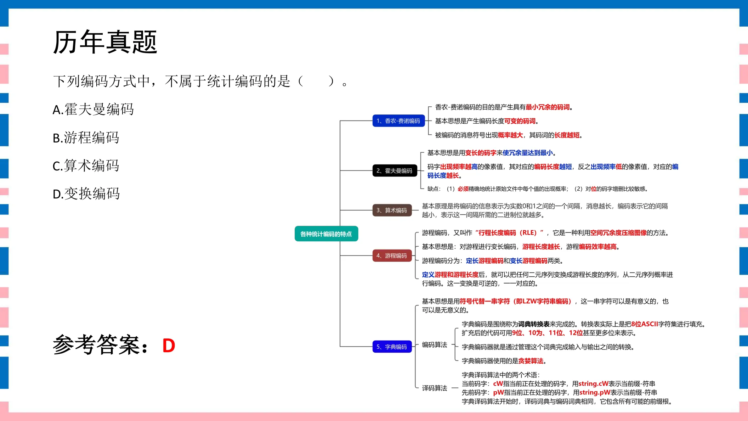Click the line starting 定义游程和游程长度后
Viewport: 748px width, 421px height.
548,279
